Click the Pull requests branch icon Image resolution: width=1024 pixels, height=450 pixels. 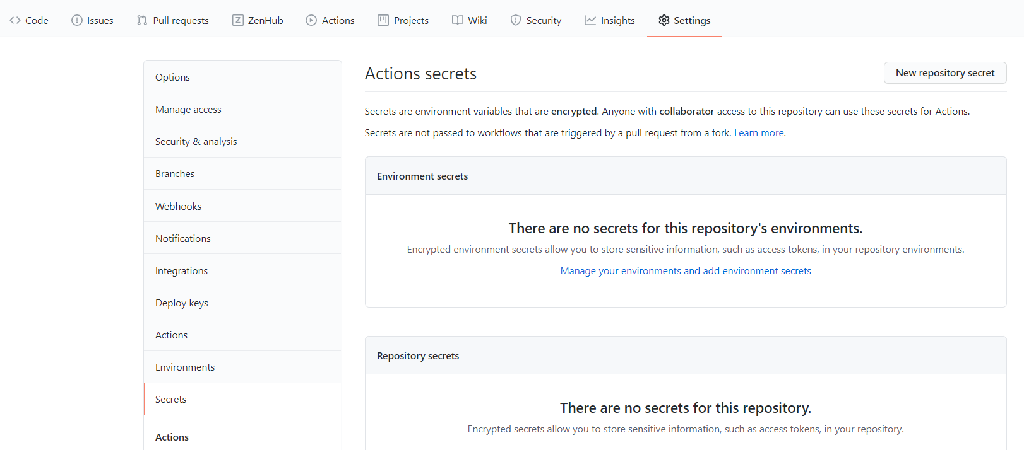tap(142, 20)
